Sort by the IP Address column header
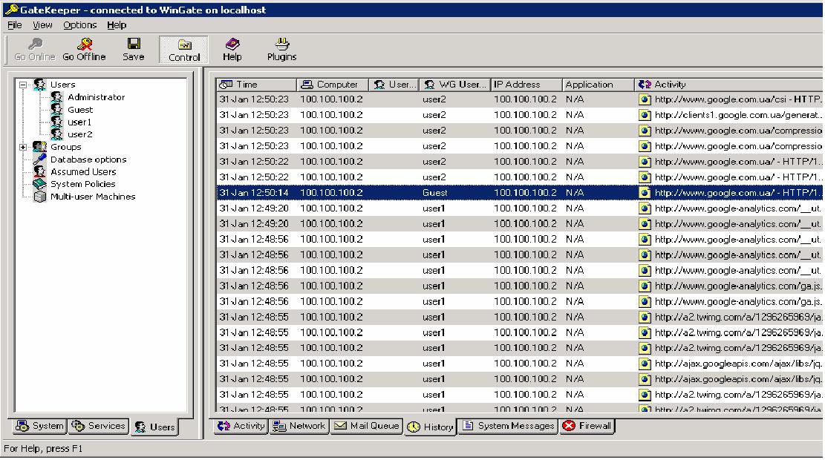The height and width of the screenshot is (460, 825). click(x=526, y=85)
